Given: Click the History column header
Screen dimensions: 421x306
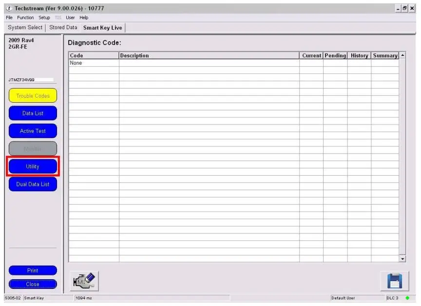Looking at the screenshot, I should pos(359,55).
